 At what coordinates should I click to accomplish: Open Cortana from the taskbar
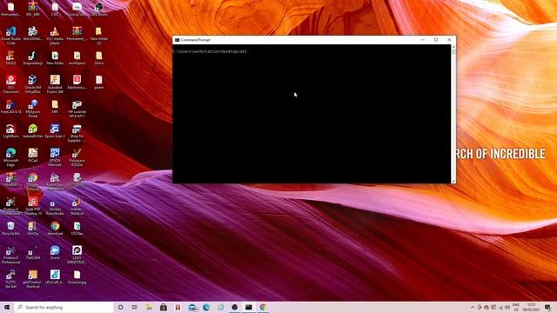(x=120, y=307)
